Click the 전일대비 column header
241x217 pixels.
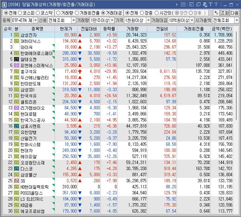[89, 29]
